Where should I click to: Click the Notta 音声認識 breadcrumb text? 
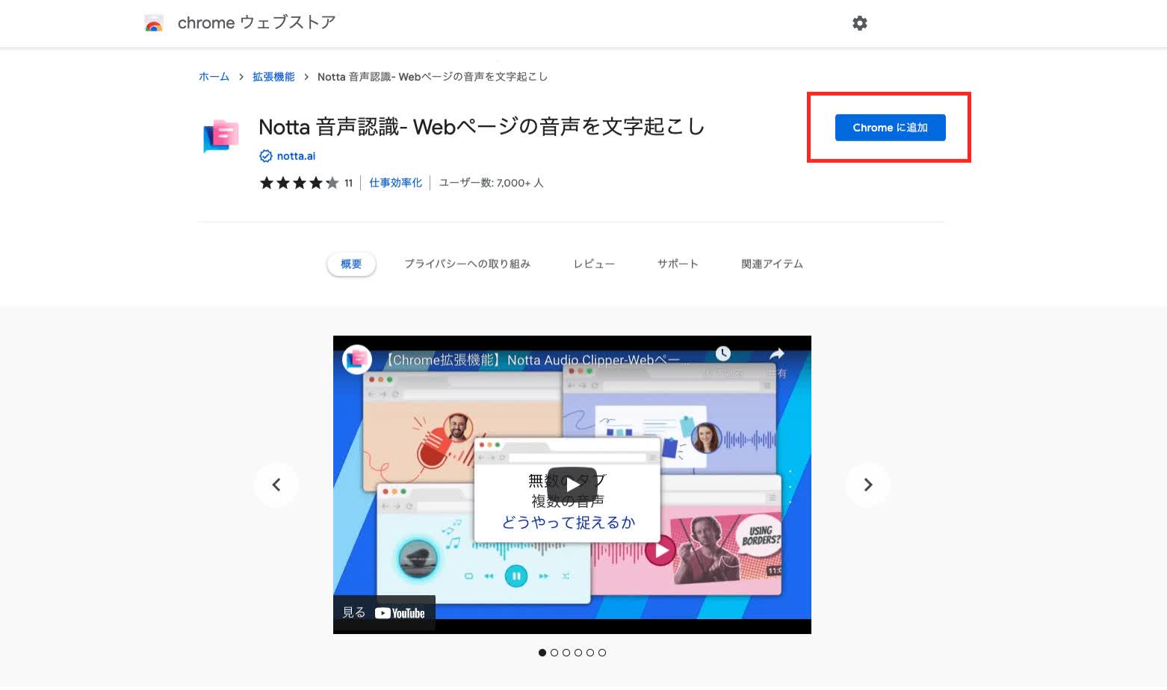(x=433, y=77)
